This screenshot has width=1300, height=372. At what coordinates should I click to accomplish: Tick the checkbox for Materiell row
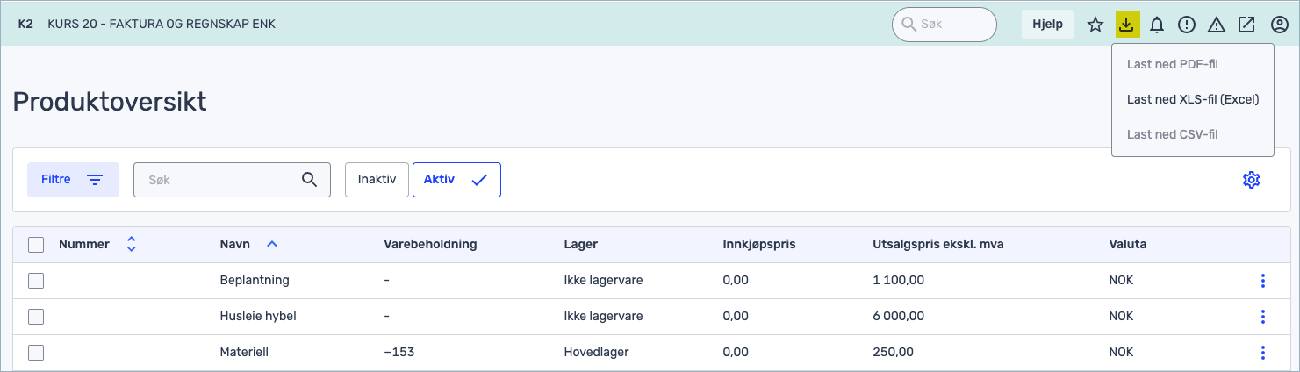36,353
